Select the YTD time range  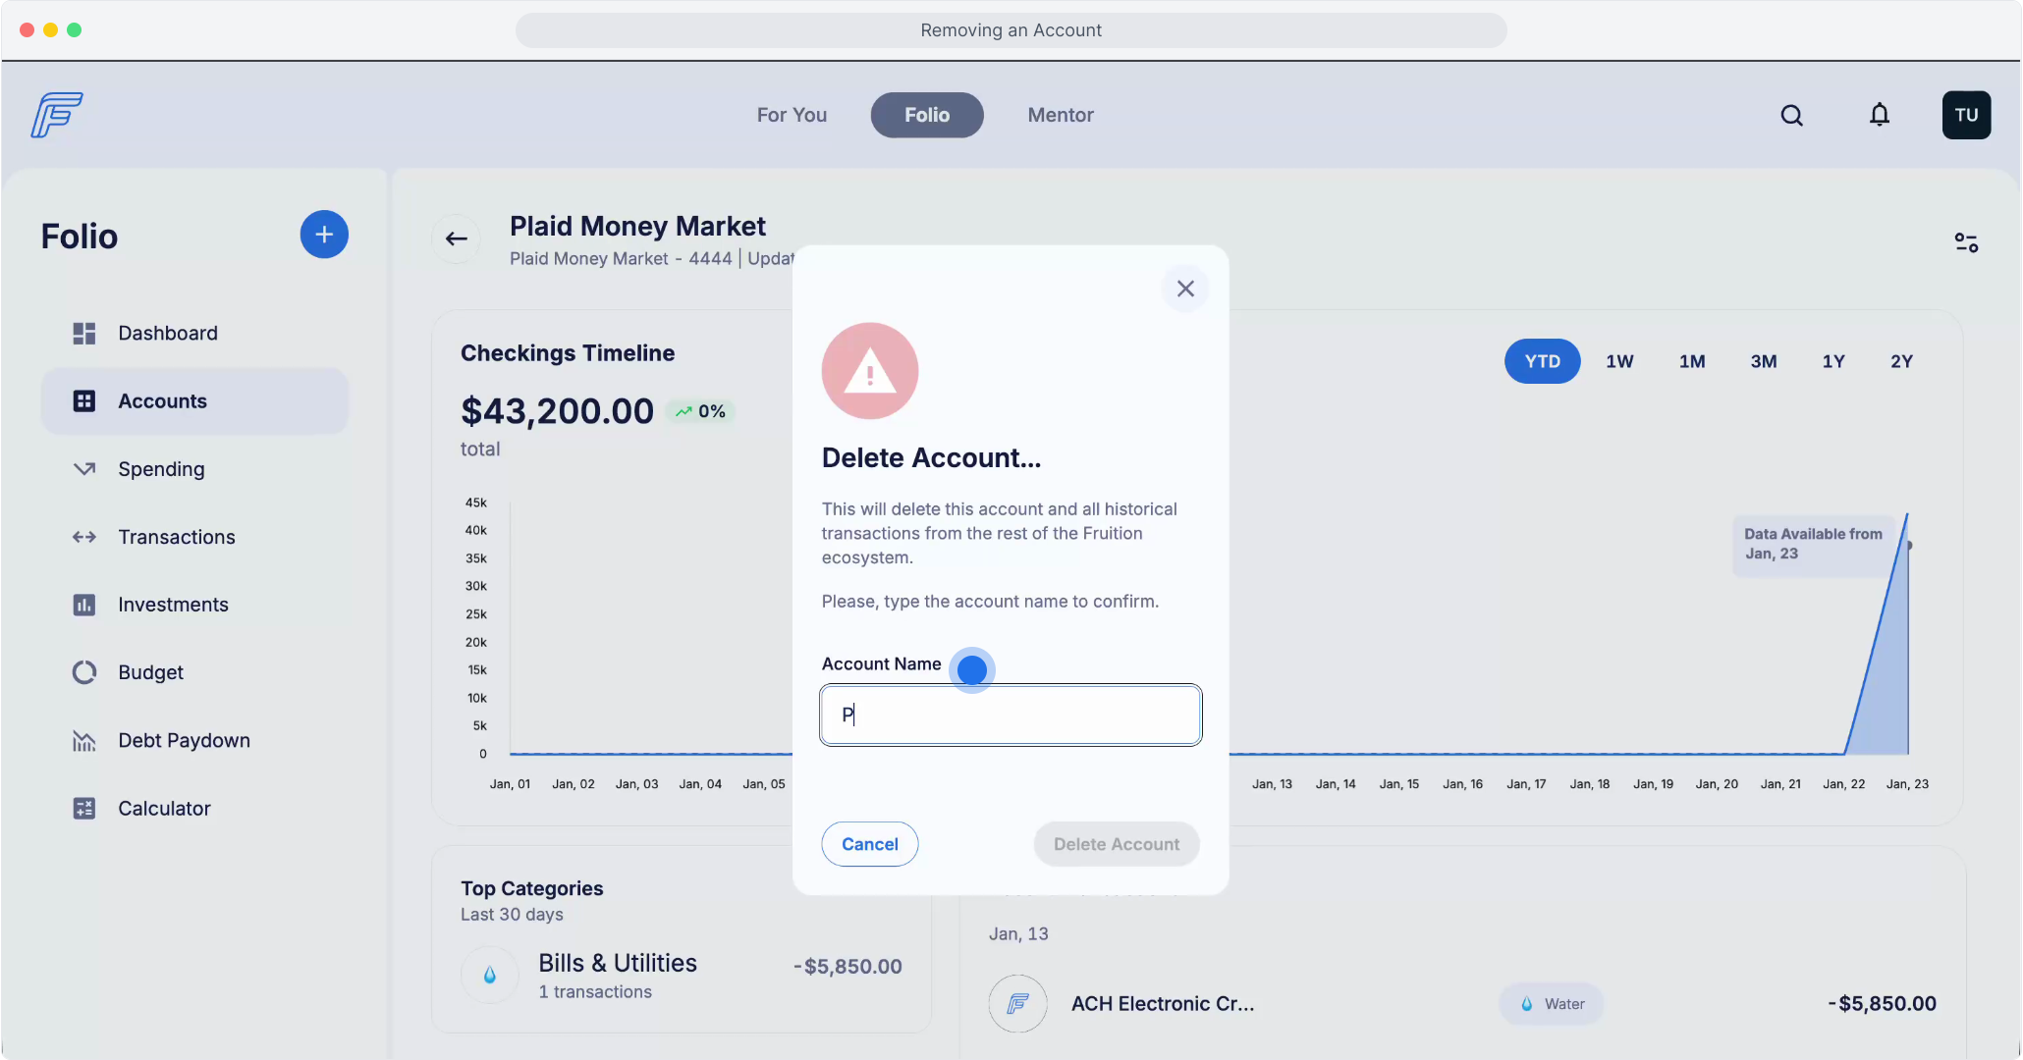(1542, 361)
